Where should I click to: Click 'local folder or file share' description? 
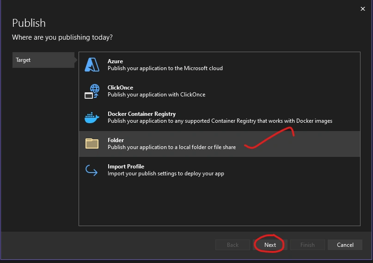coord(172,147)
